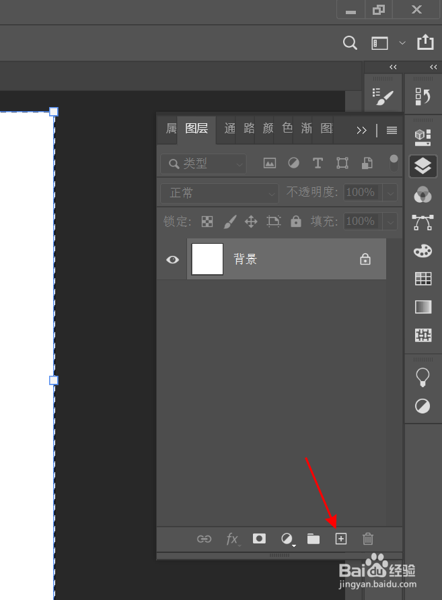Create a new group folder icon

[314, 539]
